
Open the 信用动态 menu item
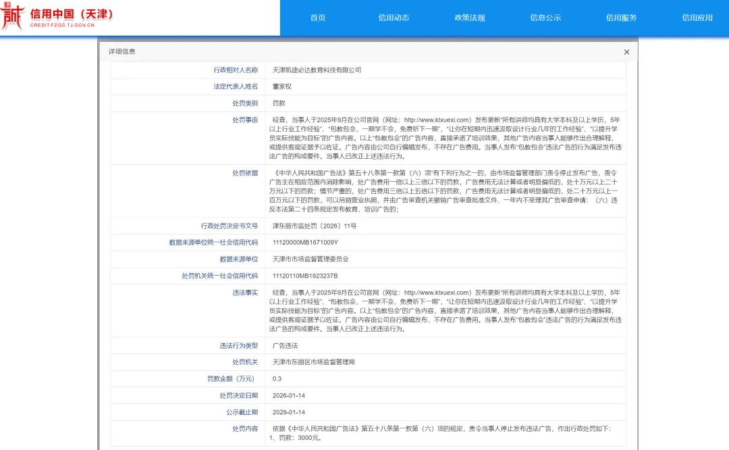tap(394, 18)
